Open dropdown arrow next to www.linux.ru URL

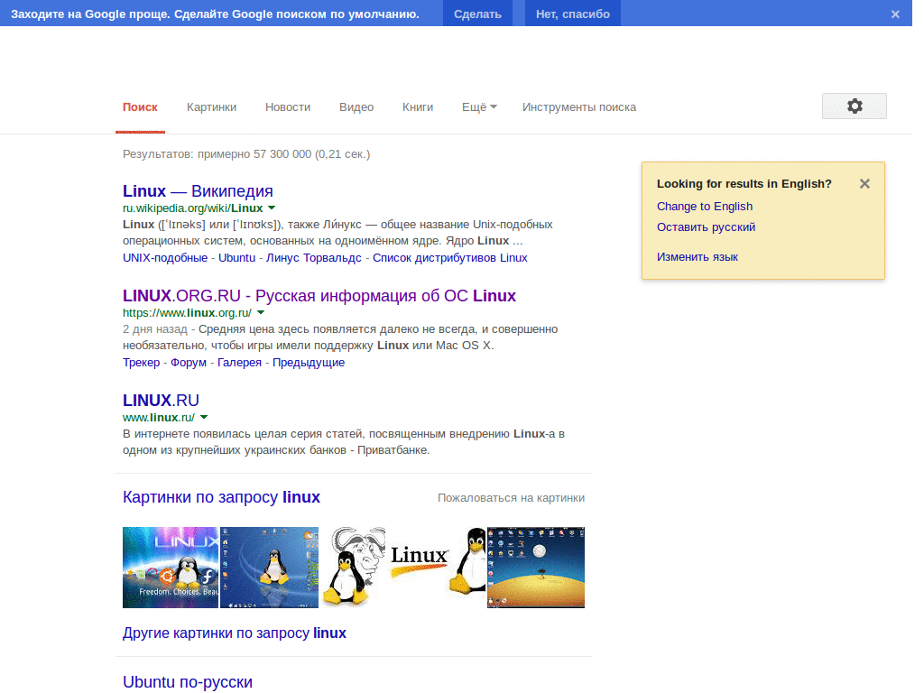click(x=204, y=417)
